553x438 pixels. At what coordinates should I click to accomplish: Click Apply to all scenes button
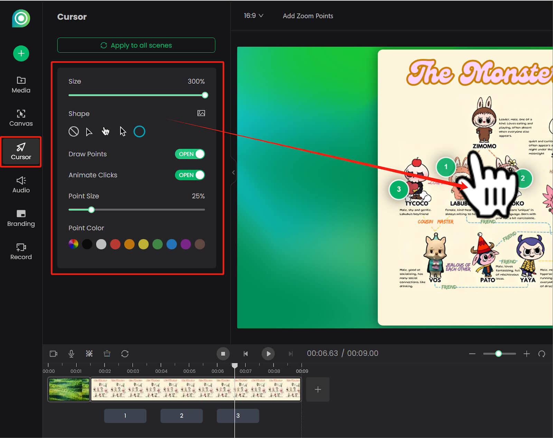point(136,45)
